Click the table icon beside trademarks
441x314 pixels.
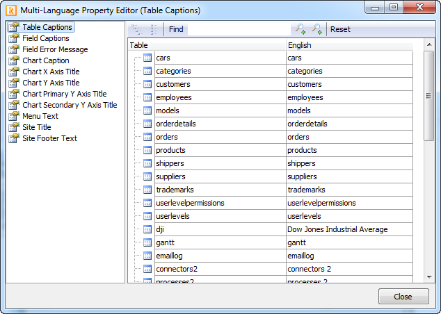coord(147,190)
